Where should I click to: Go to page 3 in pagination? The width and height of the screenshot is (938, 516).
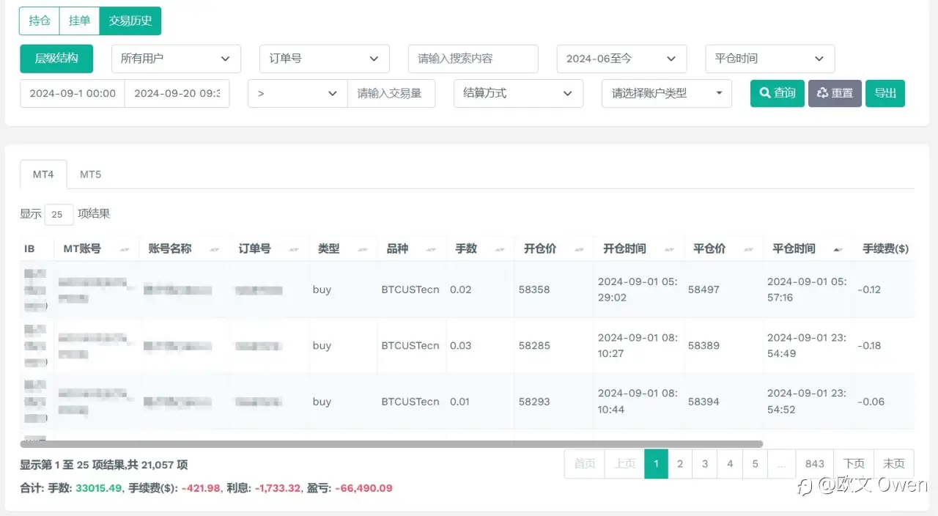705,464
